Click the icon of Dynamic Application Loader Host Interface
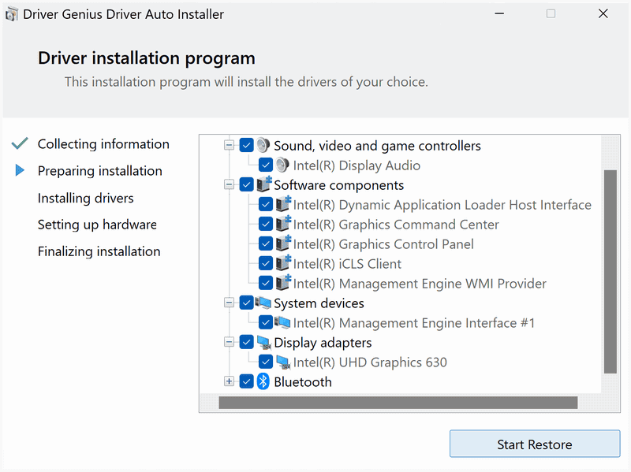The height and width of the screenshot is (472, 631). tap(283, 204)
